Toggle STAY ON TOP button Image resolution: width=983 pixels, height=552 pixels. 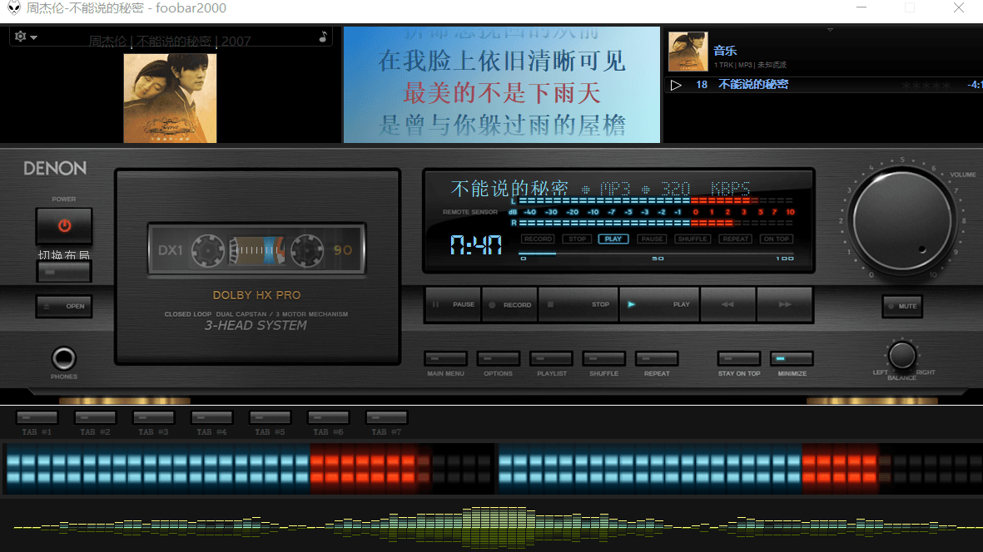(739, 358)
